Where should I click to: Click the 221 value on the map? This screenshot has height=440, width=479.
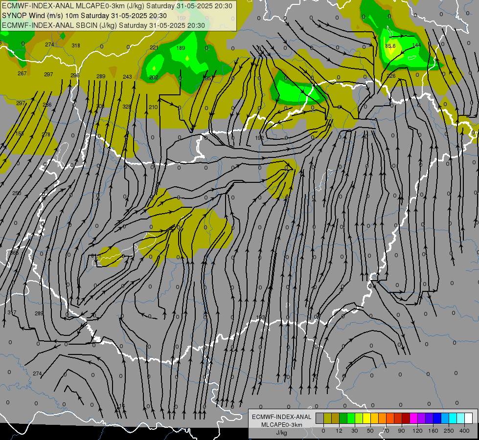pyautogui.click(x=154, y=47)
